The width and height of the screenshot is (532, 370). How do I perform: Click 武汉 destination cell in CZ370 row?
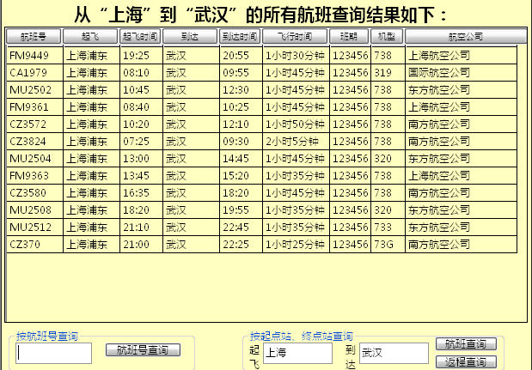(x=191, y=245)
